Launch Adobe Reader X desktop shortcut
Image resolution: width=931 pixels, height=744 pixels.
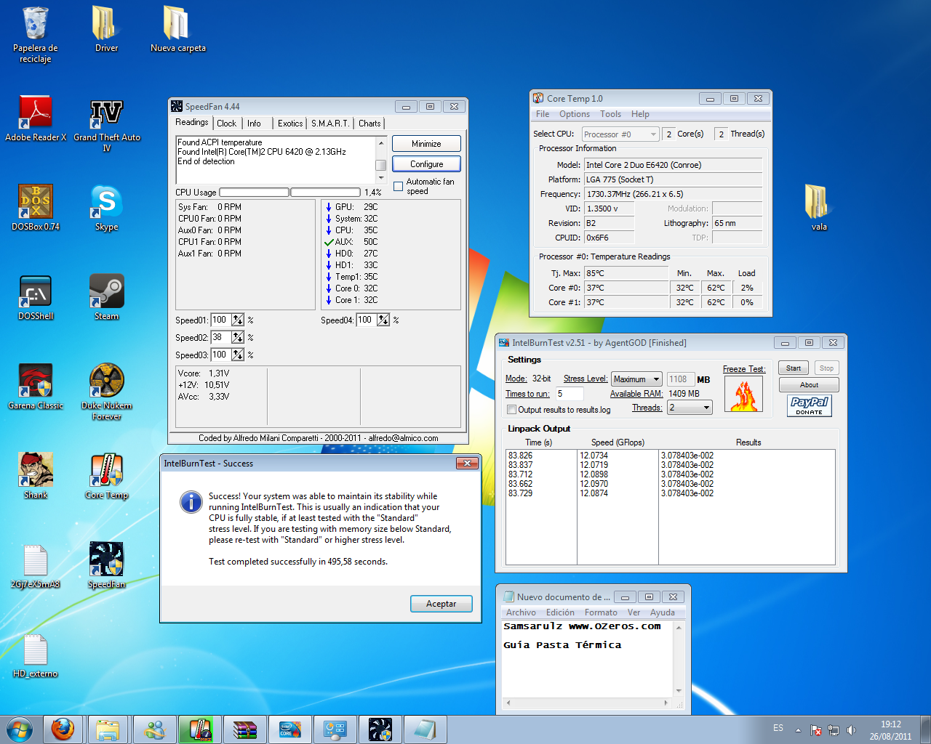tap(36, 118)
